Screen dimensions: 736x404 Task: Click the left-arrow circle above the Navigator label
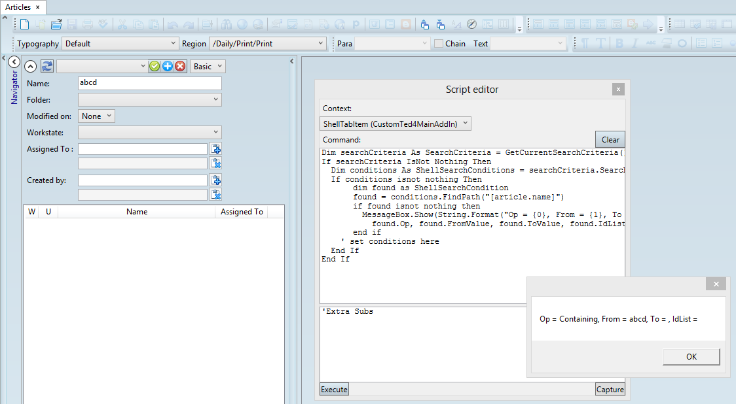pyautogui.click(x=14, y=62)
